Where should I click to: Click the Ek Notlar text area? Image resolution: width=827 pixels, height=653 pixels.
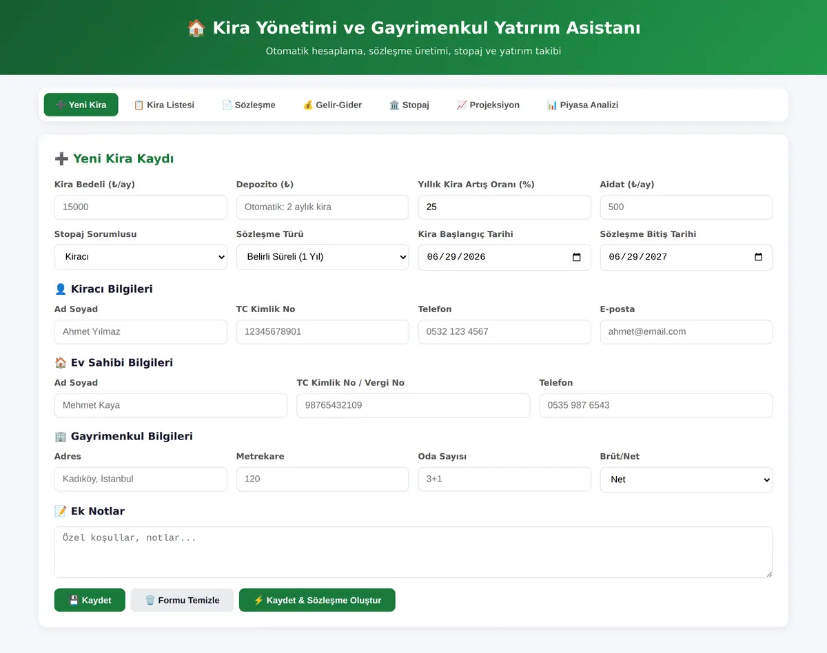[413, 552]
